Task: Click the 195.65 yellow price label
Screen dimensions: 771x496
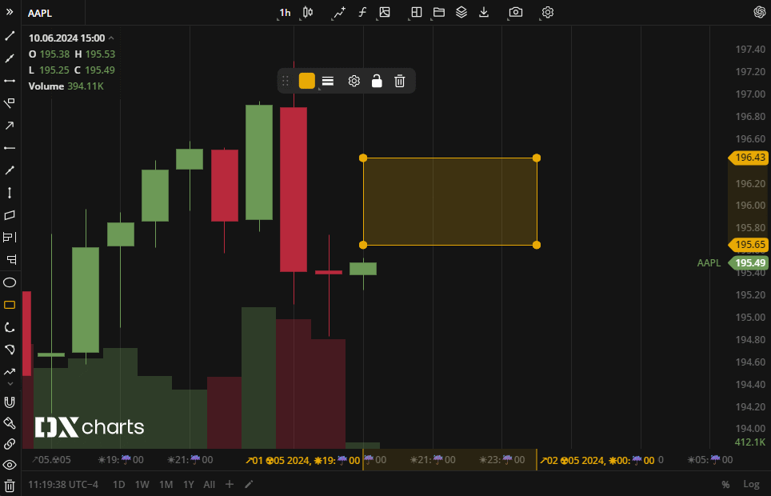Action: tap(749, 245)
